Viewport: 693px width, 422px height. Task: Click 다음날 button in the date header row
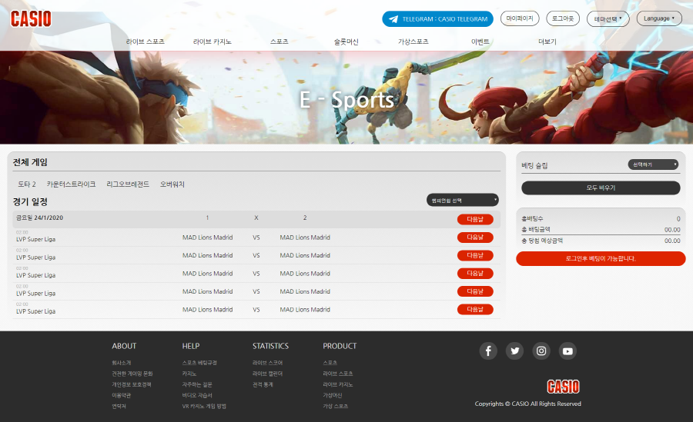click(475, 219)
